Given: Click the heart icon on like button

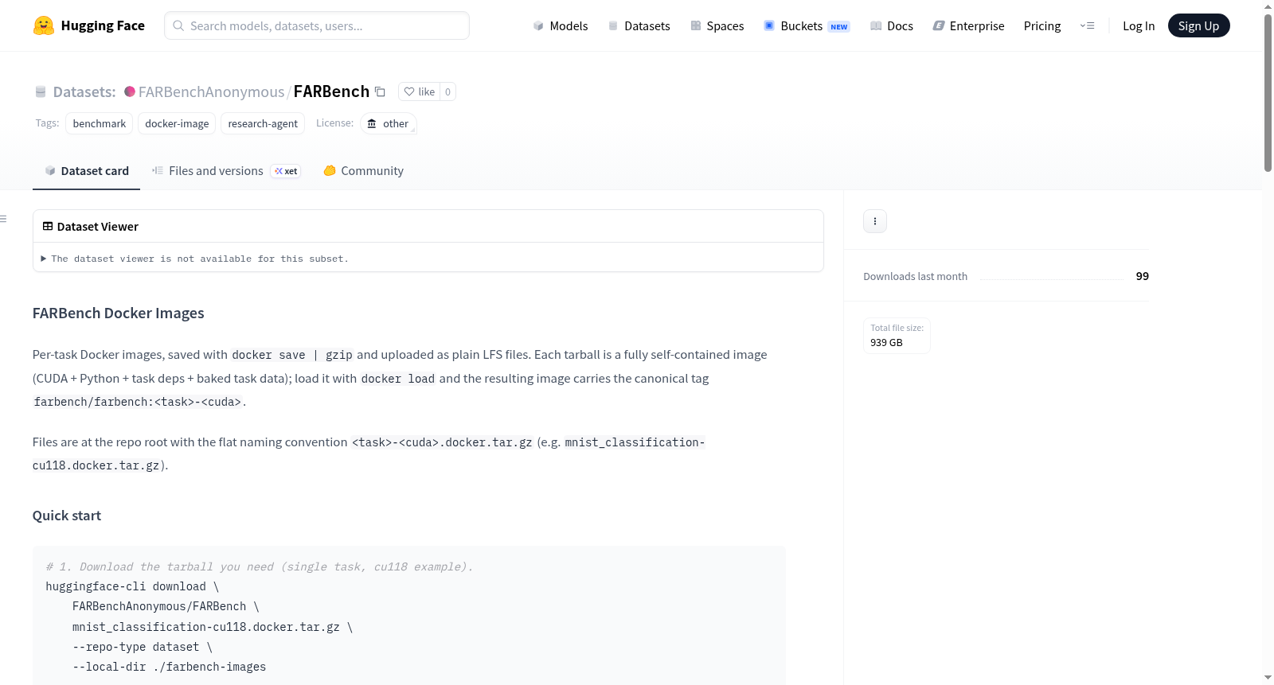Looking at the screenshot, I should click(x=409, y=91).
